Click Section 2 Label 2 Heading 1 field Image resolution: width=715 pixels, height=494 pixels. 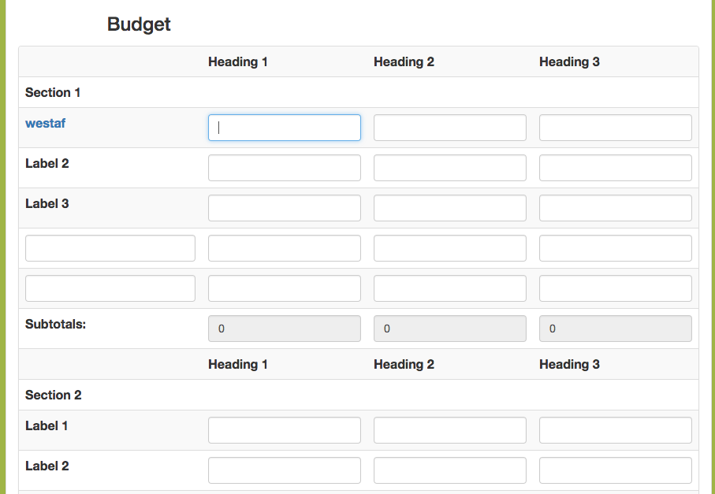[x=285, y=470]
